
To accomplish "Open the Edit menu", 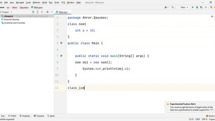I will pyautogui.click(x=6, y=2).
